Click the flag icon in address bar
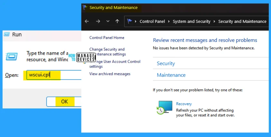This screenshot has width=271, height=137. click(x=130, y=21)
